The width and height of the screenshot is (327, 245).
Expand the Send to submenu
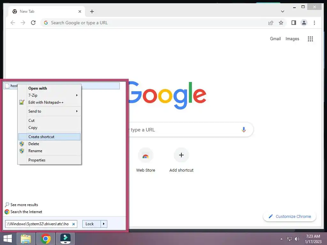49,111
